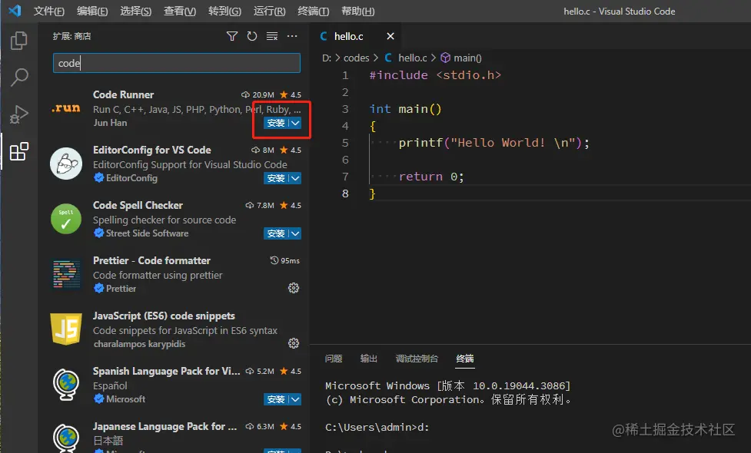Switch to the 问题 panel tab

(334, 359)
